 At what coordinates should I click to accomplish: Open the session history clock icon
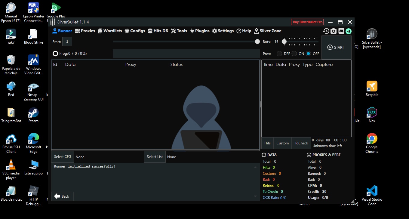(x=326, y=31)
